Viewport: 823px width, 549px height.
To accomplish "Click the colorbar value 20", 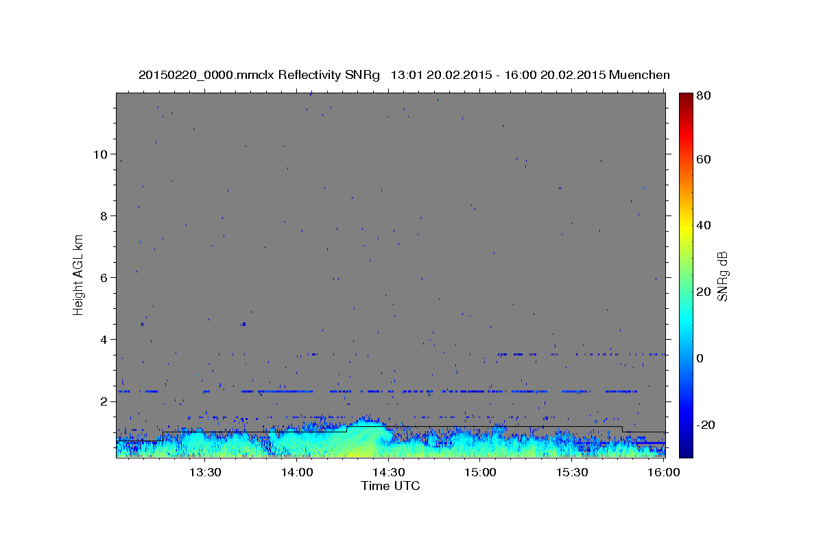I will (x=704, y=292).
